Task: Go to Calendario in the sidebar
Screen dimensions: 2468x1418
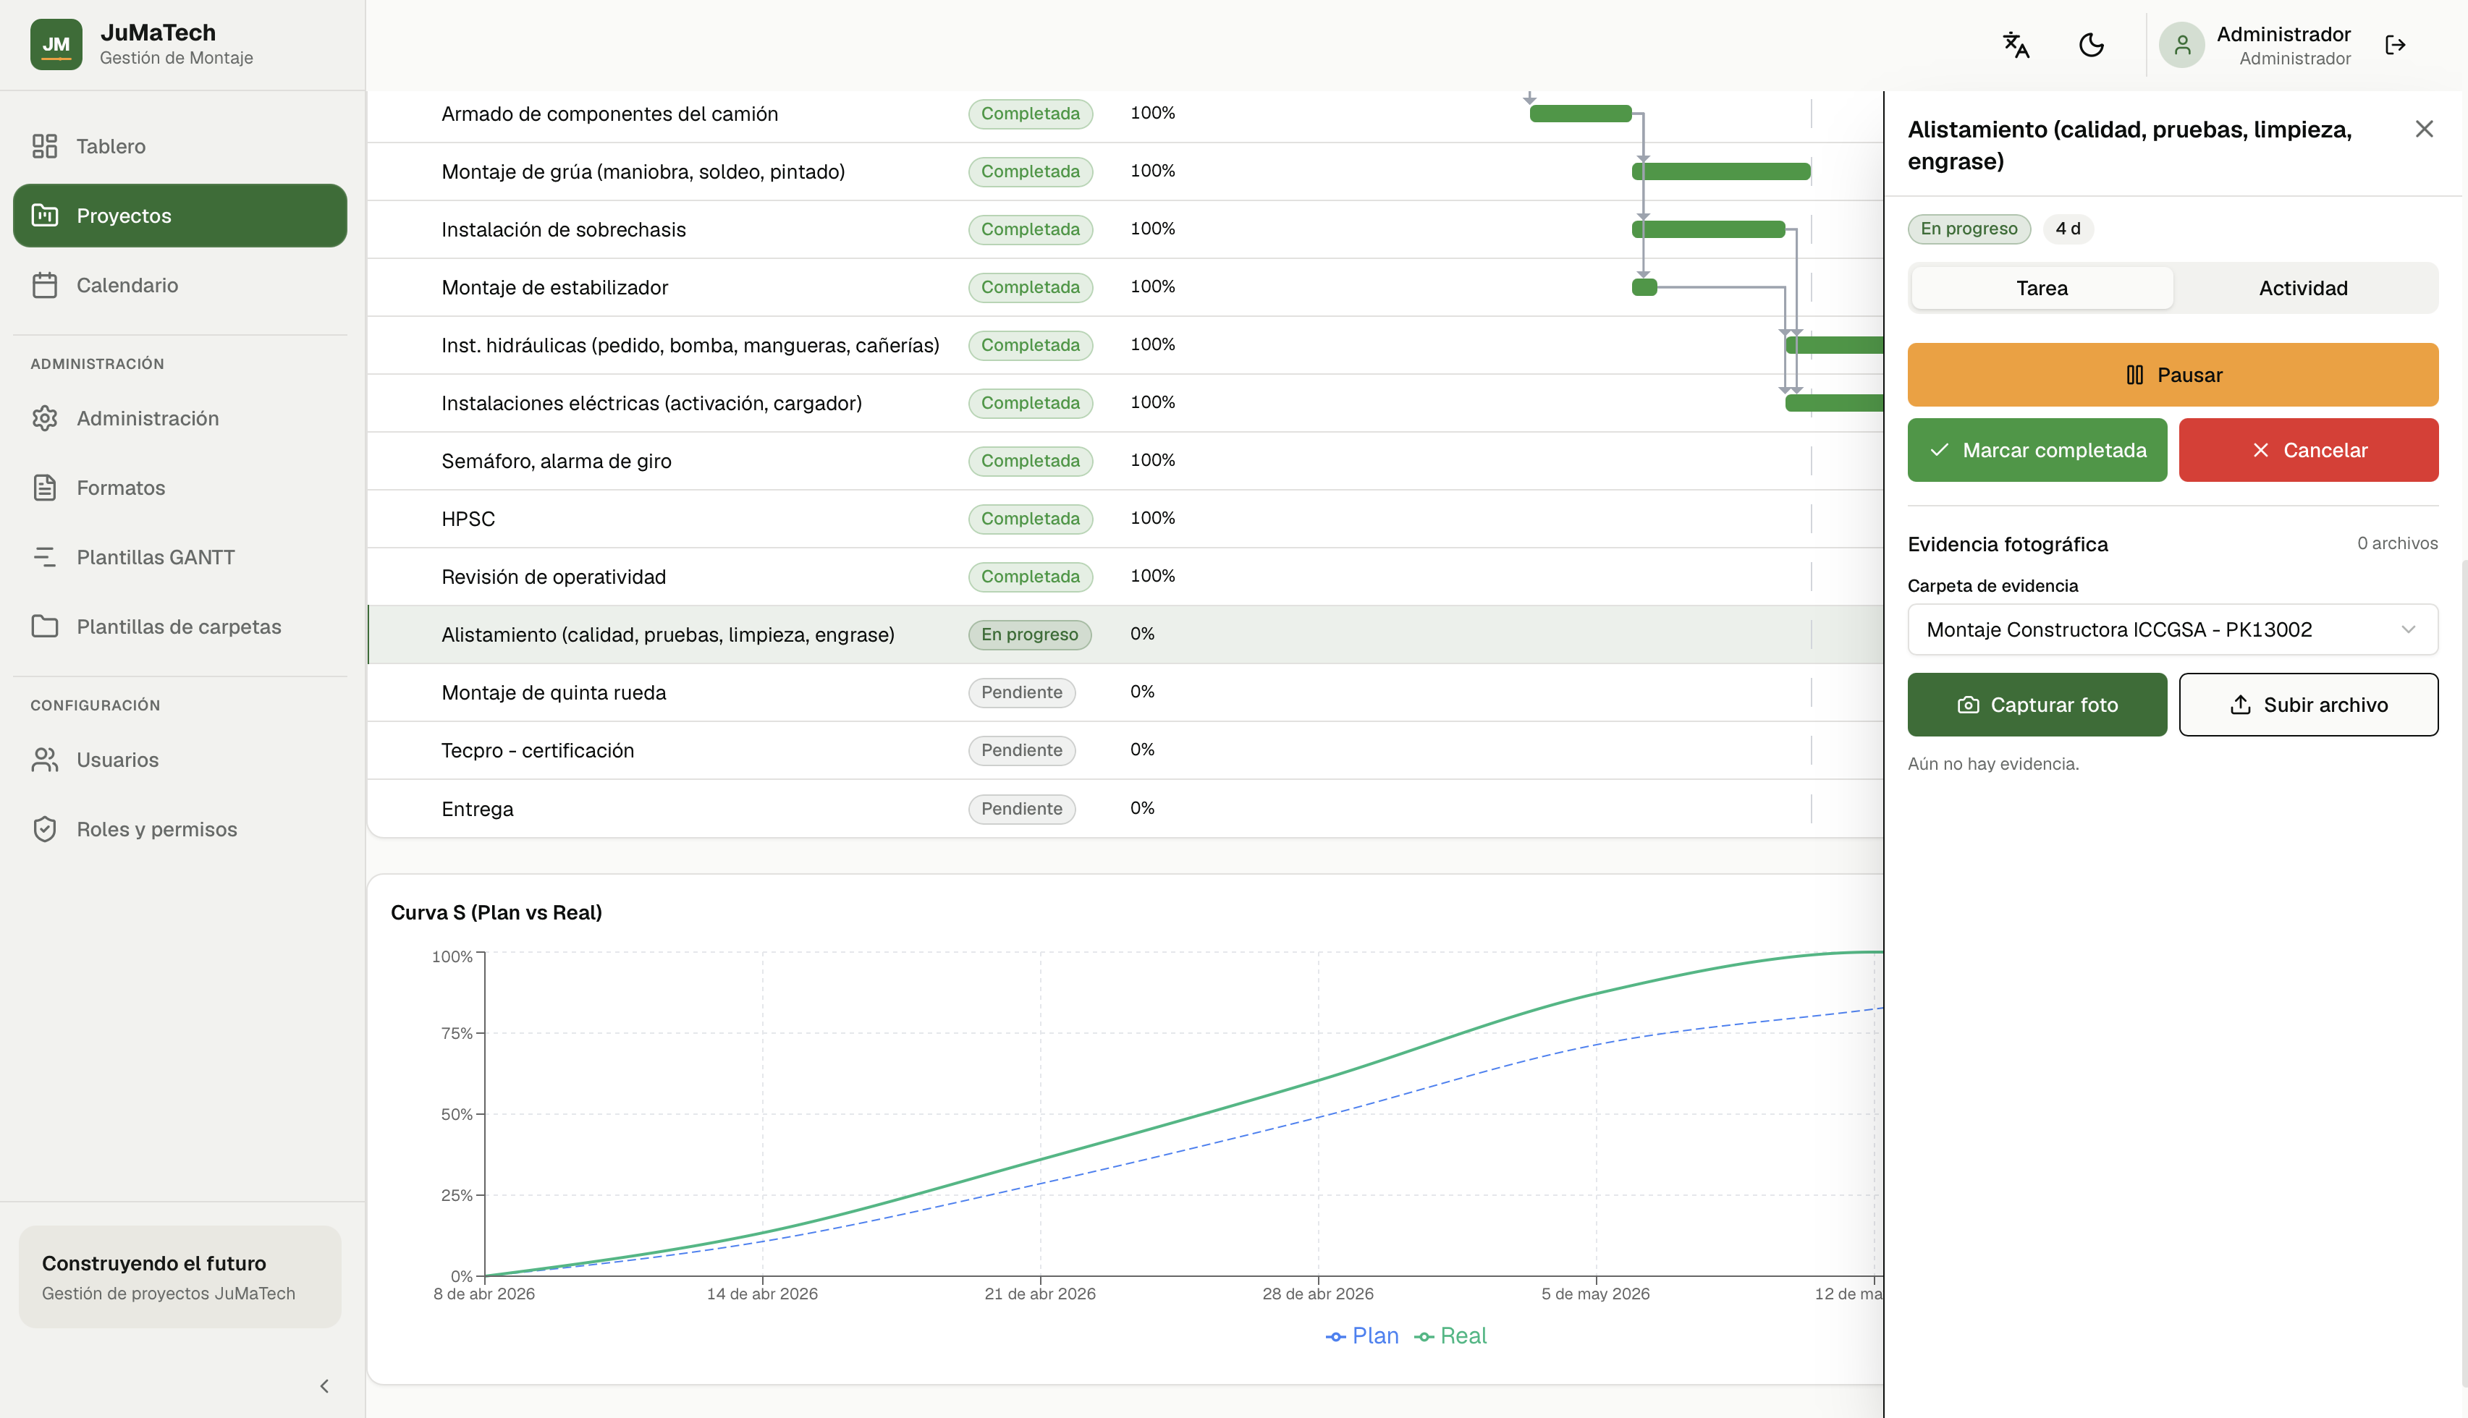Action: (180, 285)
